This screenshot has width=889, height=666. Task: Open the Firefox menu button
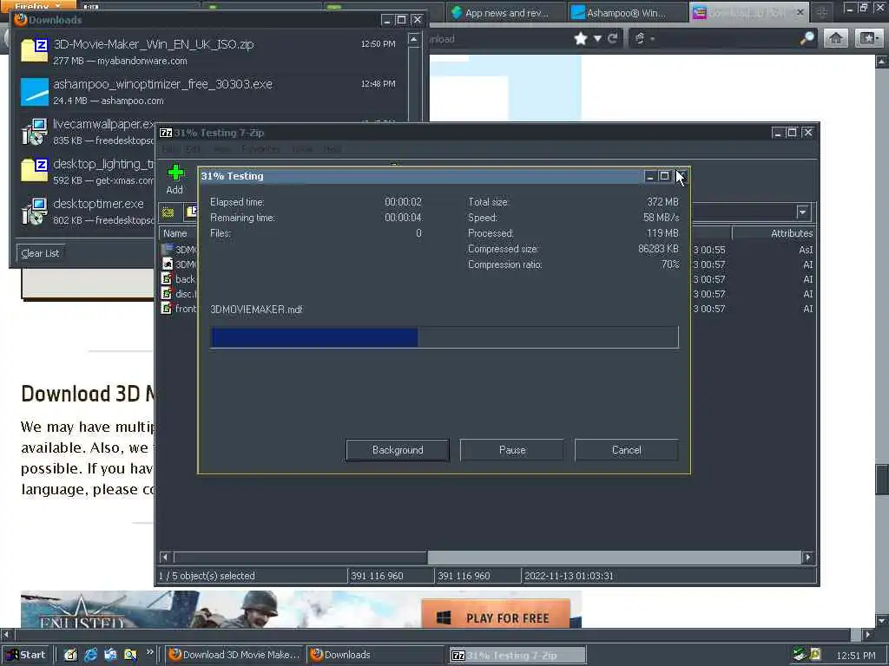click(x=38, y=6)
